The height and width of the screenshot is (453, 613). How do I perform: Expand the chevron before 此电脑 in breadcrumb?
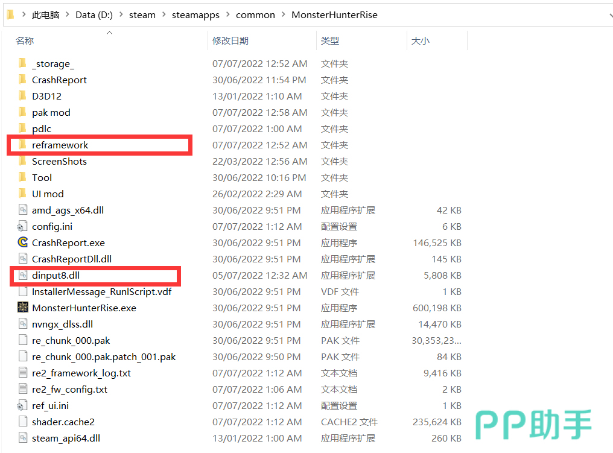(x=24, y=14)
